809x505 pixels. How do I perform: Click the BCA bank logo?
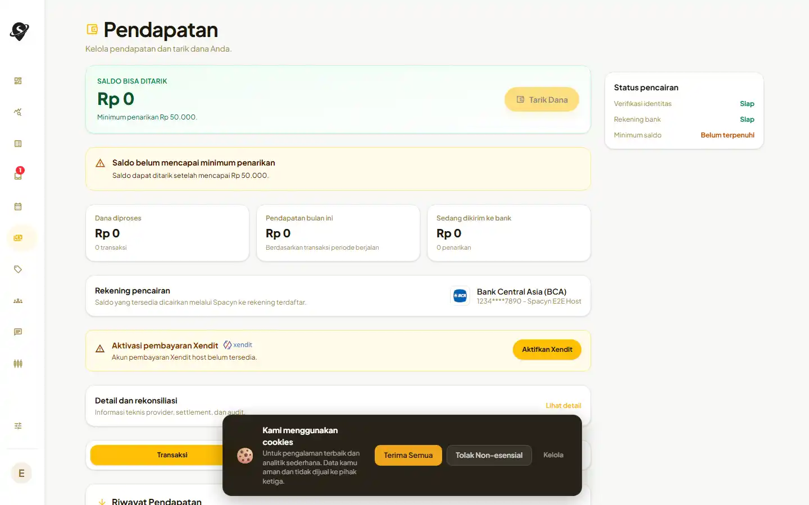pos(460,296)
